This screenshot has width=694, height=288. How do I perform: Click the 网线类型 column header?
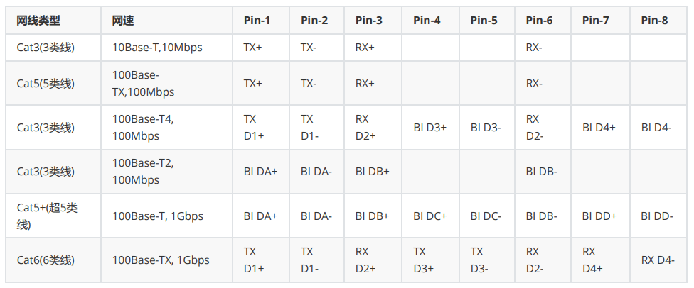(53, 21)
